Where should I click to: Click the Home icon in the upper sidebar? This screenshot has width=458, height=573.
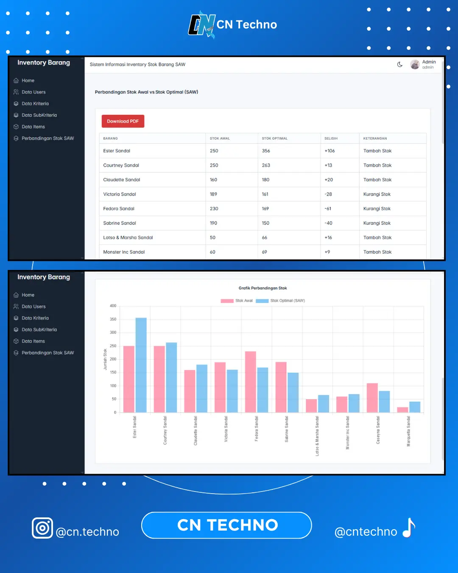tap(16, 81)
